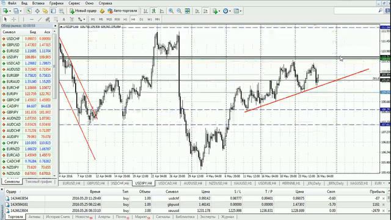Viewport: 391px width, 220px height.
Task: Switch chart to bar chart icon
Action: (145, 11)
